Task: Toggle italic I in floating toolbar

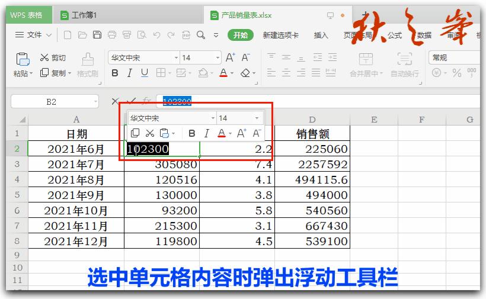Action: point(206,133)
